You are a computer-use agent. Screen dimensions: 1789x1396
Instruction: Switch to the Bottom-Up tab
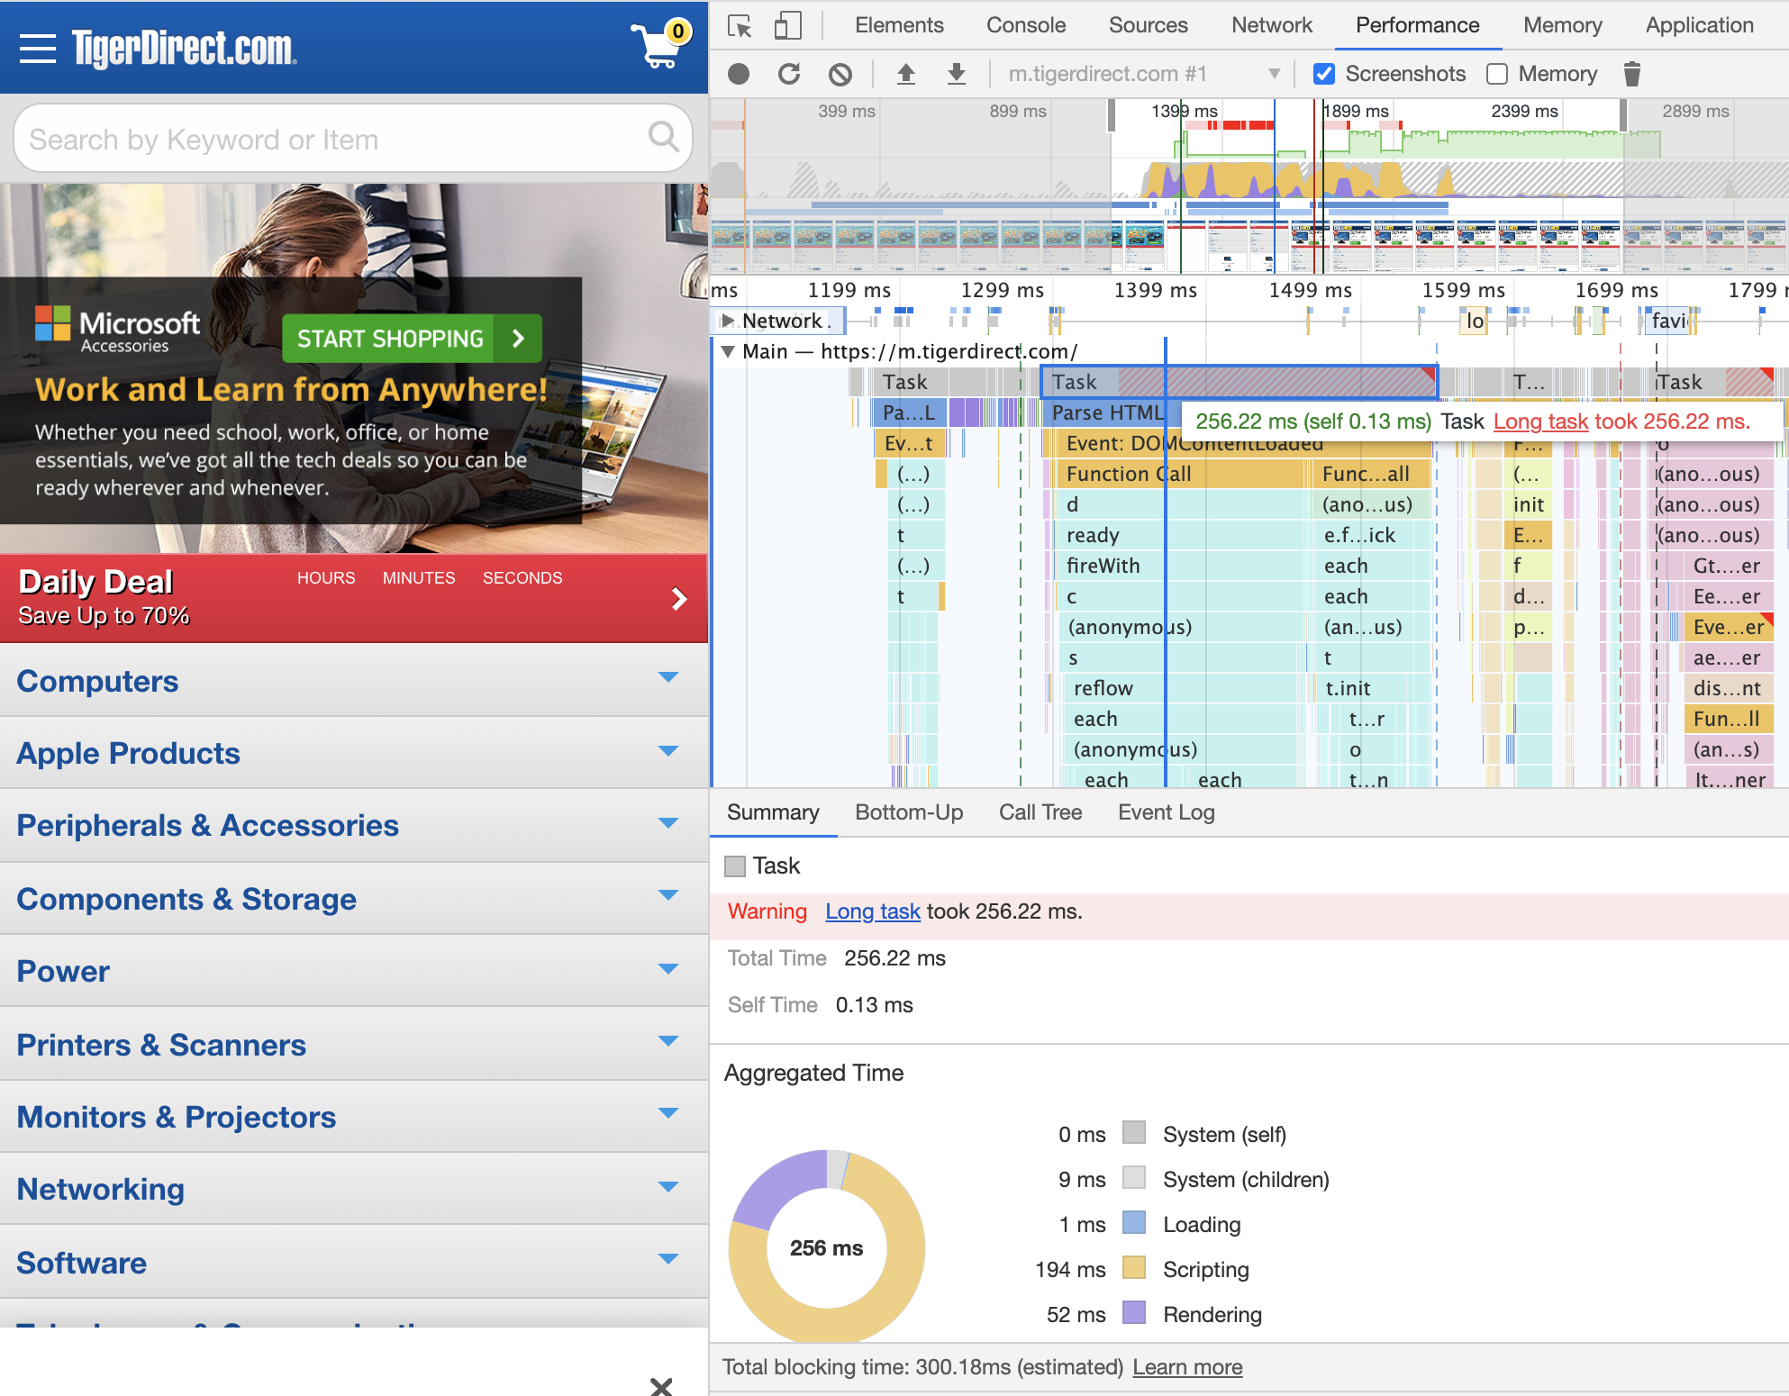[x=909, y=812]
